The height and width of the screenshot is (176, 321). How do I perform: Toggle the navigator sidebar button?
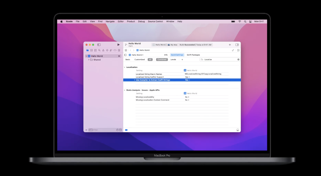(x=99, y=45)
